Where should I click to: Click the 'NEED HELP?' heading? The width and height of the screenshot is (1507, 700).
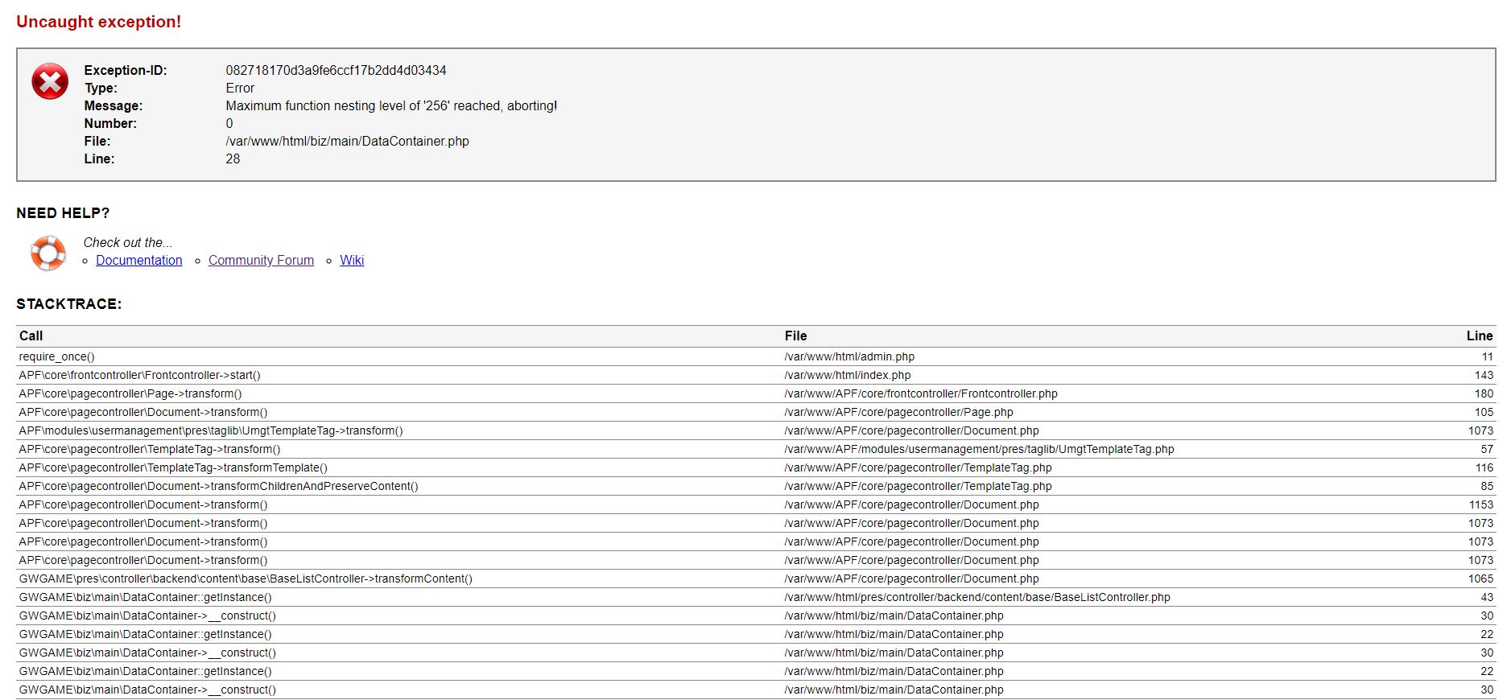point(63,213)
